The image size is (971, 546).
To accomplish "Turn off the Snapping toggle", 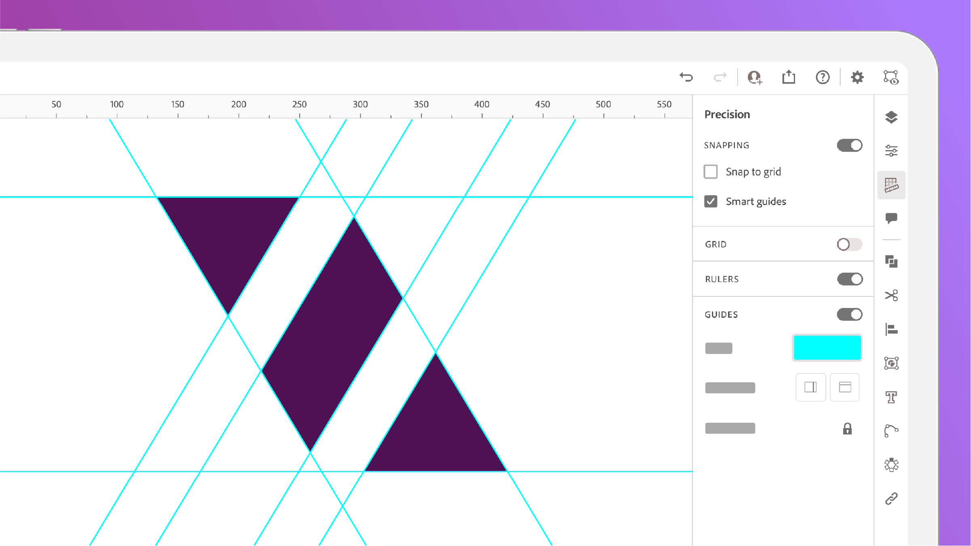I will pos(849,145).
